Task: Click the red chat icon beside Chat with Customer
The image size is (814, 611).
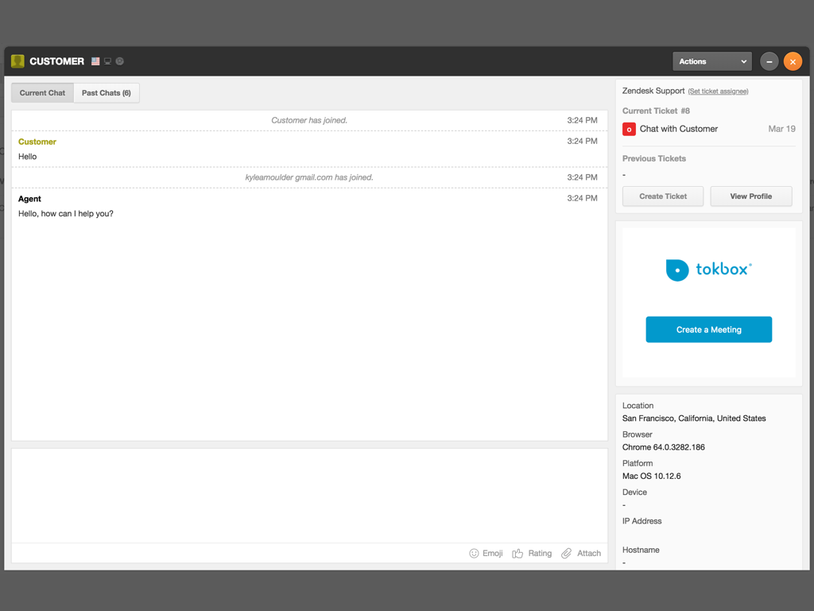Action: pyautogui.click(x=629, y=129)
